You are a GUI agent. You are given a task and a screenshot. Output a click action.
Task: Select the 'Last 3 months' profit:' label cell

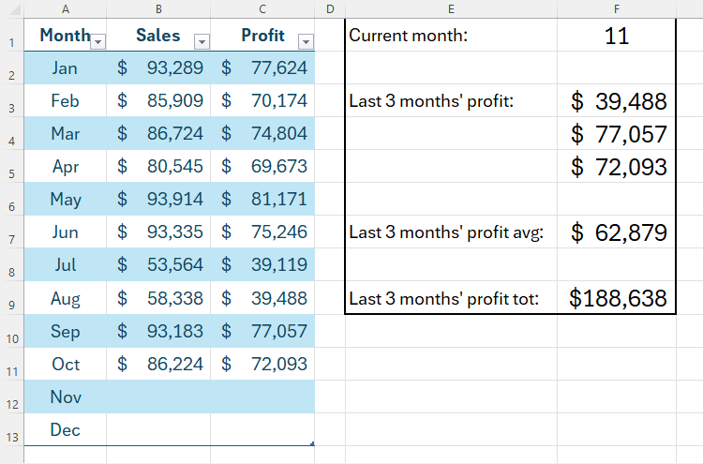[451, 101]
